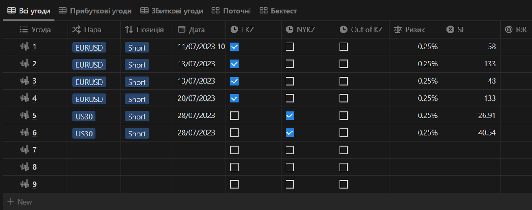Select EURUSD tag in row 3
The image size is (532, 210).
(89, 82)
